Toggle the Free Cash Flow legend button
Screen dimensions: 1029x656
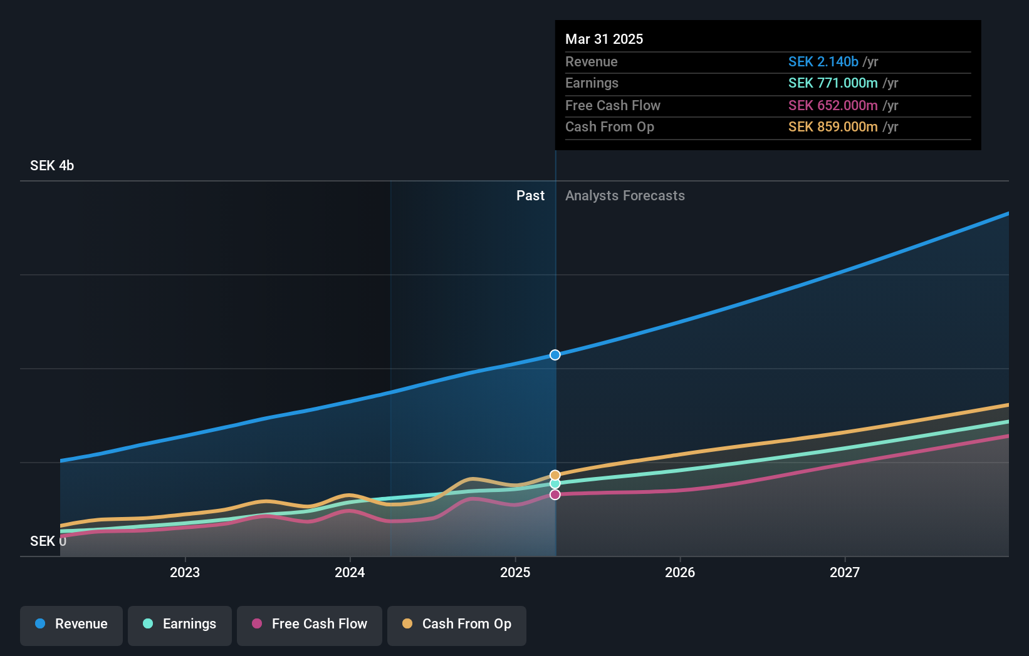coord(310,625)
